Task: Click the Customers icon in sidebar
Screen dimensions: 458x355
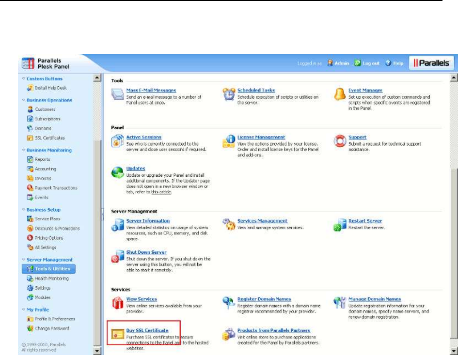Action: (30, 109)
